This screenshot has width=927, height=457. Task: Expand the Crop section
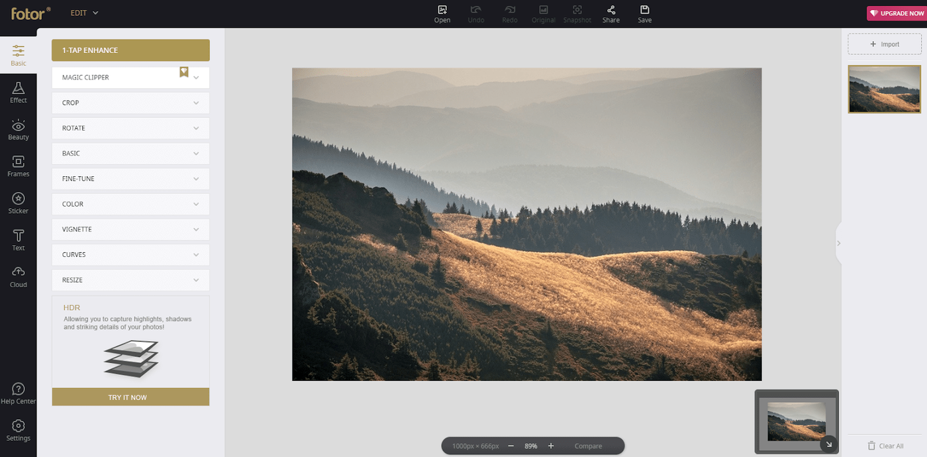click(x=130, y=103)
